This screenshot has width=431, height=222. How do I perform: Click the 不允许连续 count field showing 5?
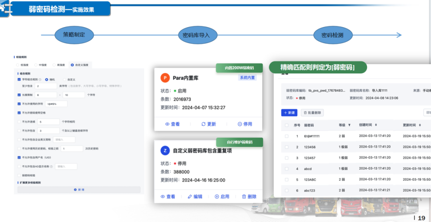(x=49, y=122)
